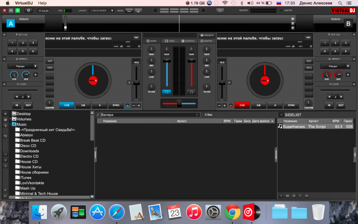
Task: Toggle deck A headphone cue button
Action: [166, 92]
